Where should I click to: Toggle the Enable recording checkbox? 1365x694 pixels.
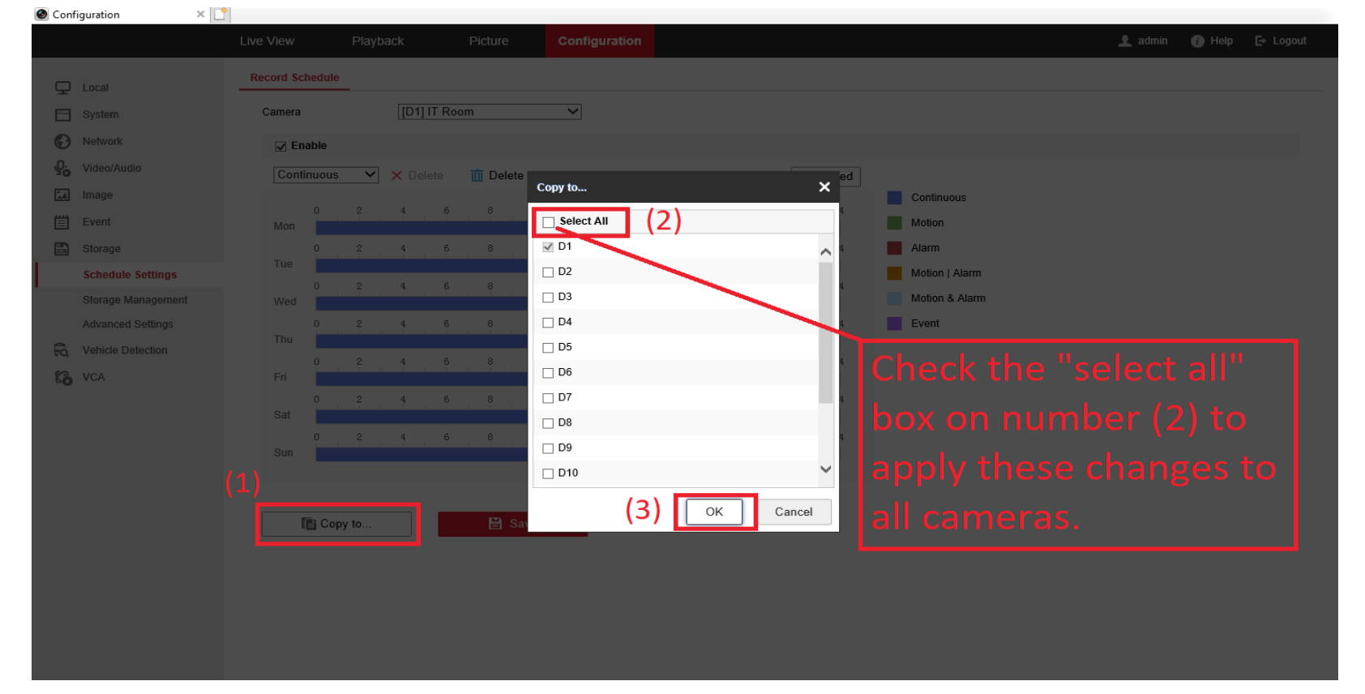tap(280, 147)
